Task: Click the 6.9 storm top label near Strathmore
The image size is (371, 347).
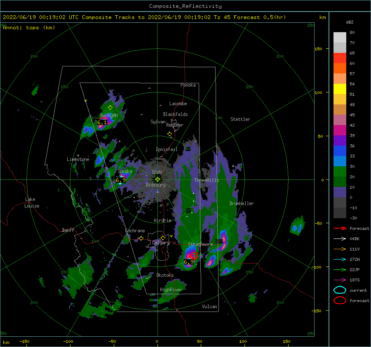Action: 188,262
